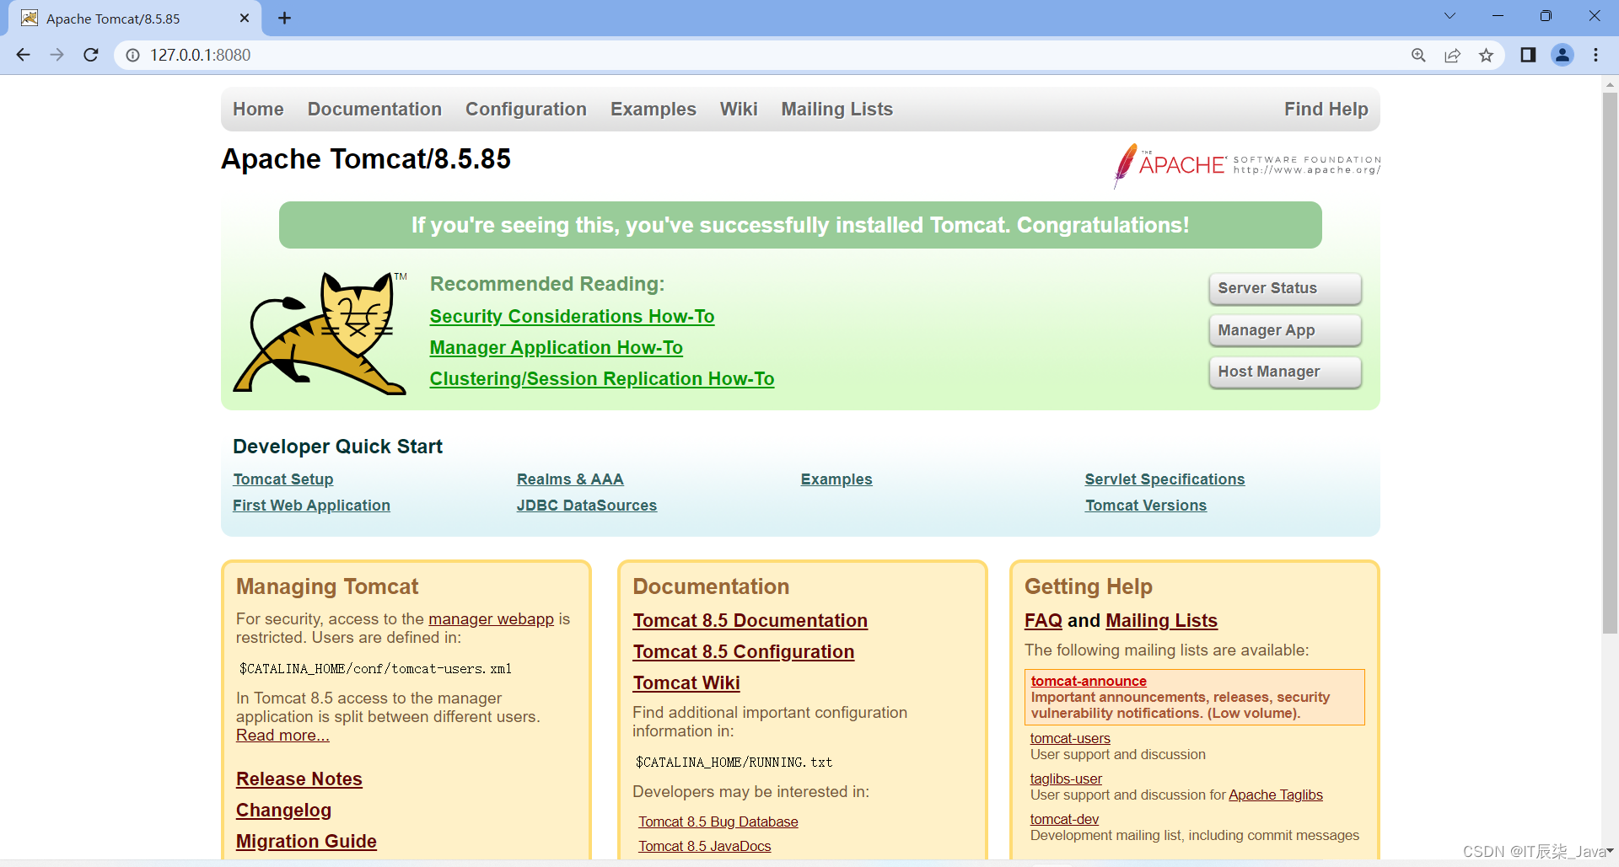Open a new tab with plus button
This screenshot has height=867, width=1619.
pos(285,18)
